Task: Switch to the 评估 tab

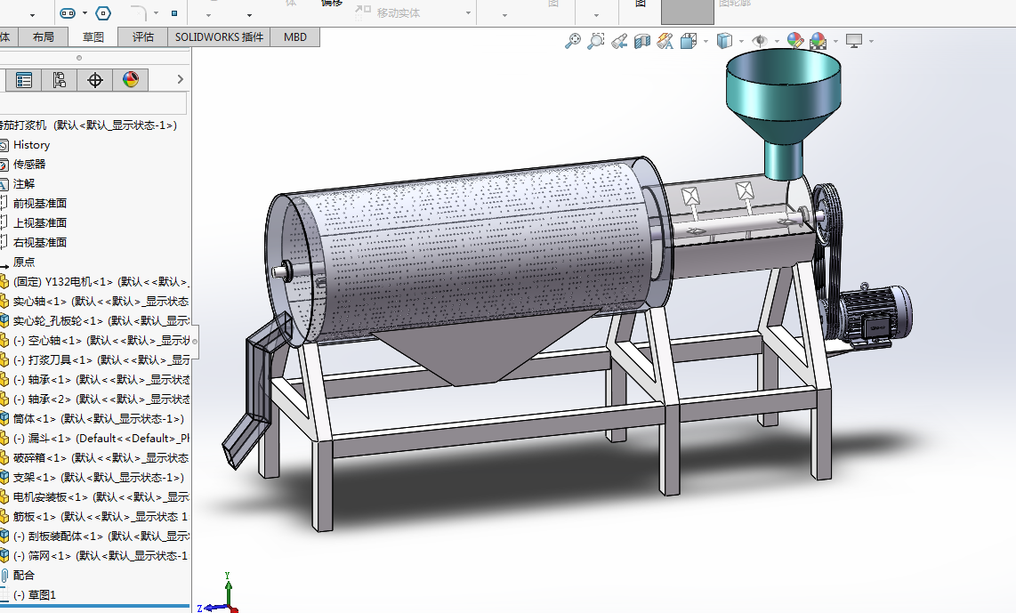Action: pyautogui.click(x=142, y=37)
